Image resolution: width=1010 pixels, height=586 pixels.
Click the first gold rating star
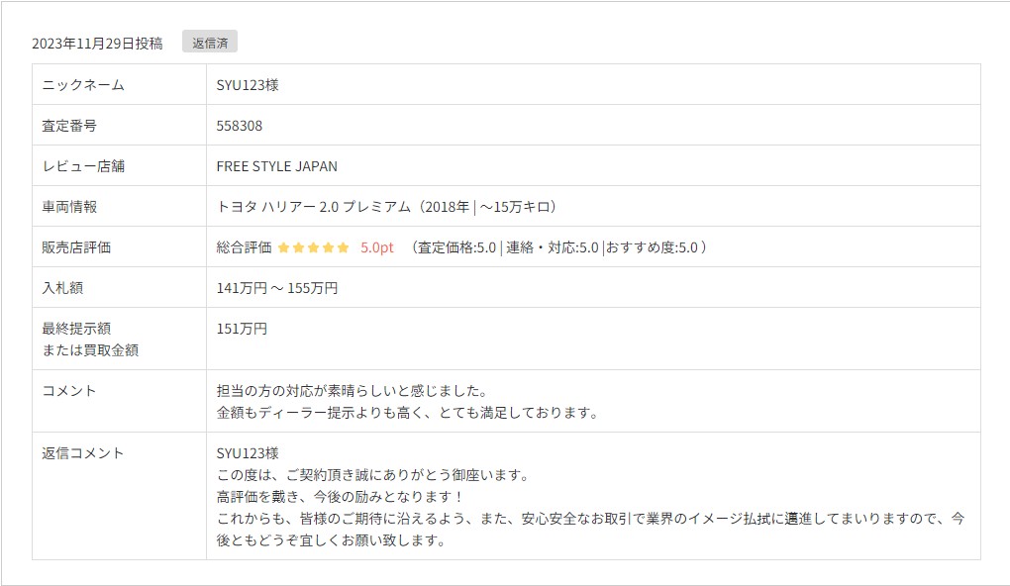283,247
